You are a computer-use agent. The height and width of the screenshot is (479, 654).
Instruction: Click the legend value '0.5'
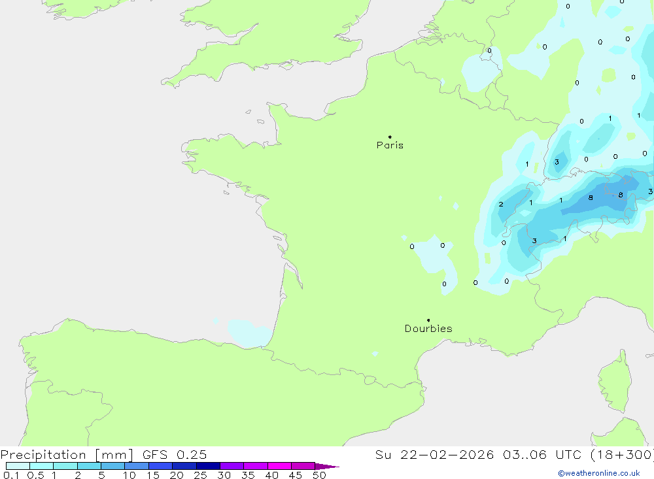(35, 475)
